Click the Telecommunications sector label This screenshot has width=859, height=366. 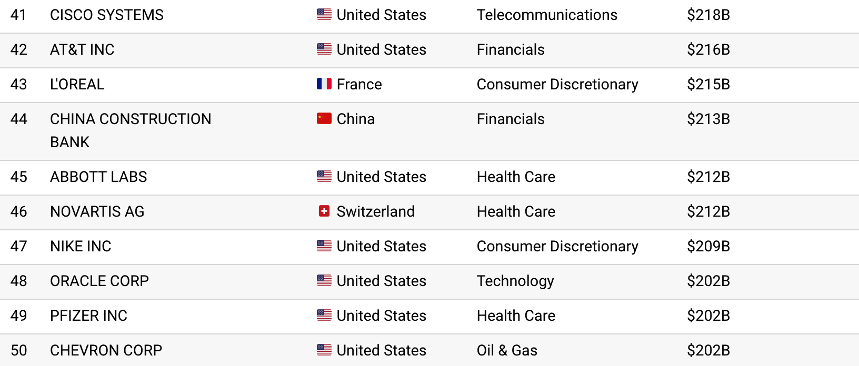(x=547, y=15)
